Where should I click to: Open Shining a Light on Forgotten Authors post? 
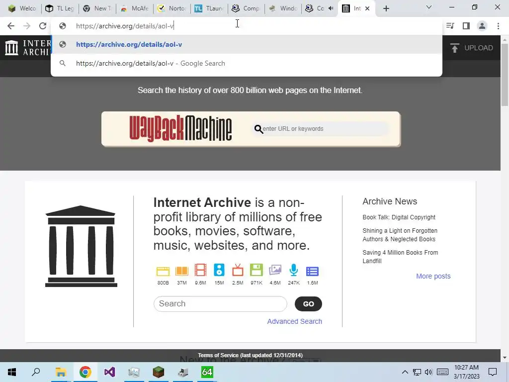coord(400,235)
